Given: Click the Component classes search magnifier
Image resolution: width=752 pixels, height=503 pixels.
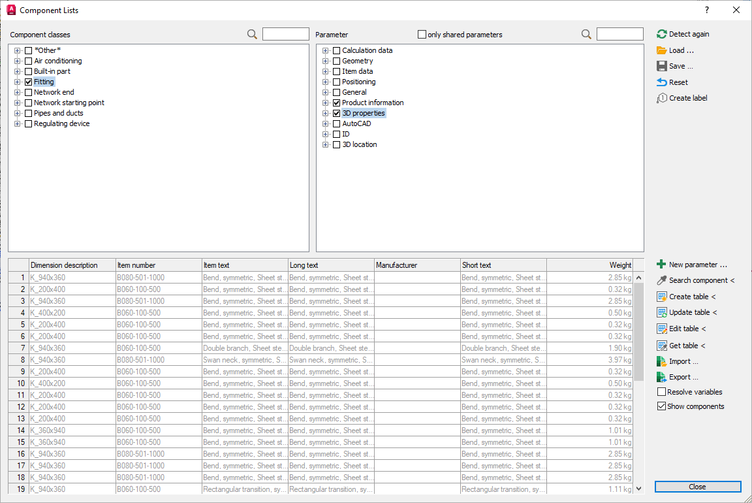Looking at the screenshot, I should 252,34.
